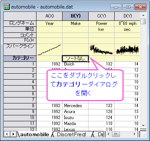Click the Year long name cell
Viewport: 150px width, 141px height.
tap(50, 23)
